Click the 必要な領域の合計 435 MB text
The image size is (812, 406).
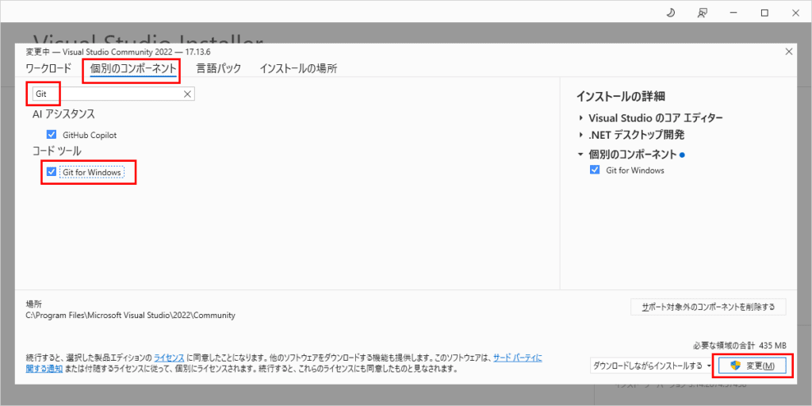pos(740,346)
